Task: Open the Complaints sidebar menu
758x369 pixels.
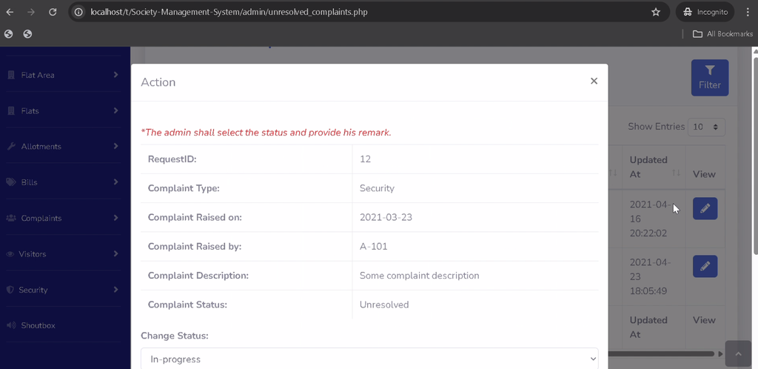Action: (x=63, y=218)
